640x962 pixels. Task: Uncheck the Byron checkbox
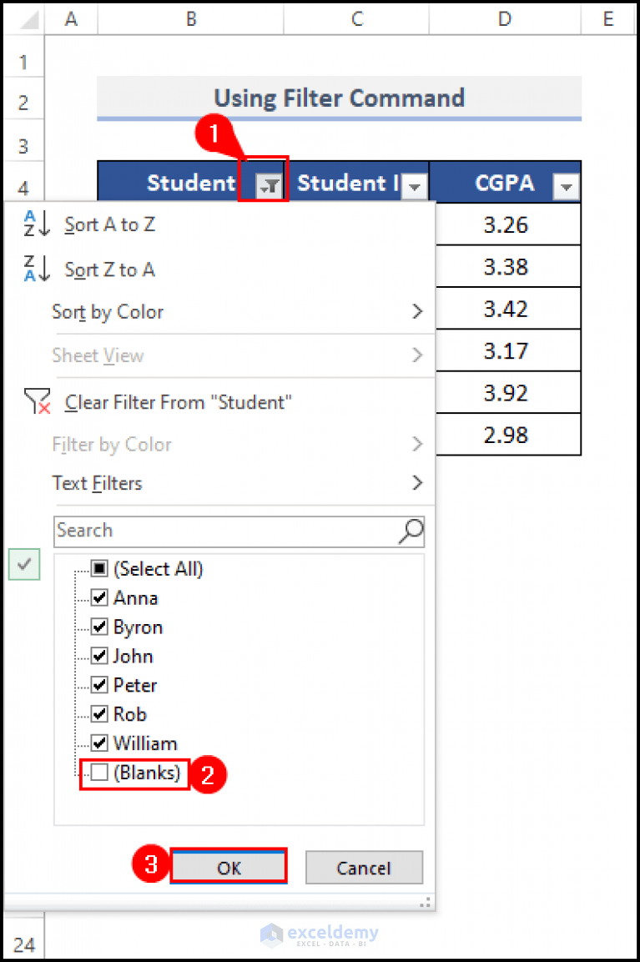[98, 627]
